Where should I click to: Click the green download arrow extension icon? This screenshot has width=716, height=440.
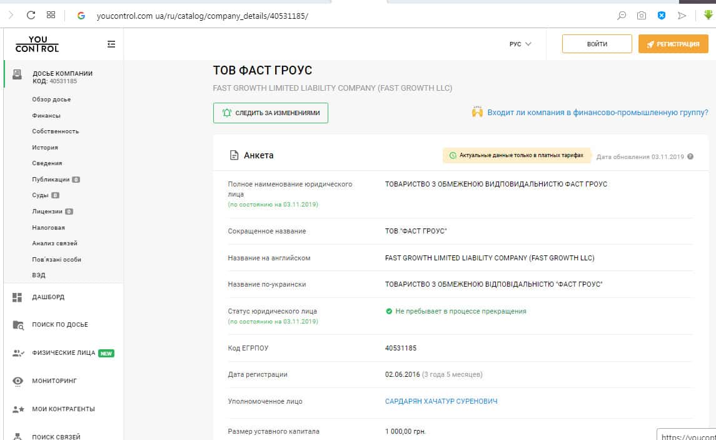click(x=708, y=15)
